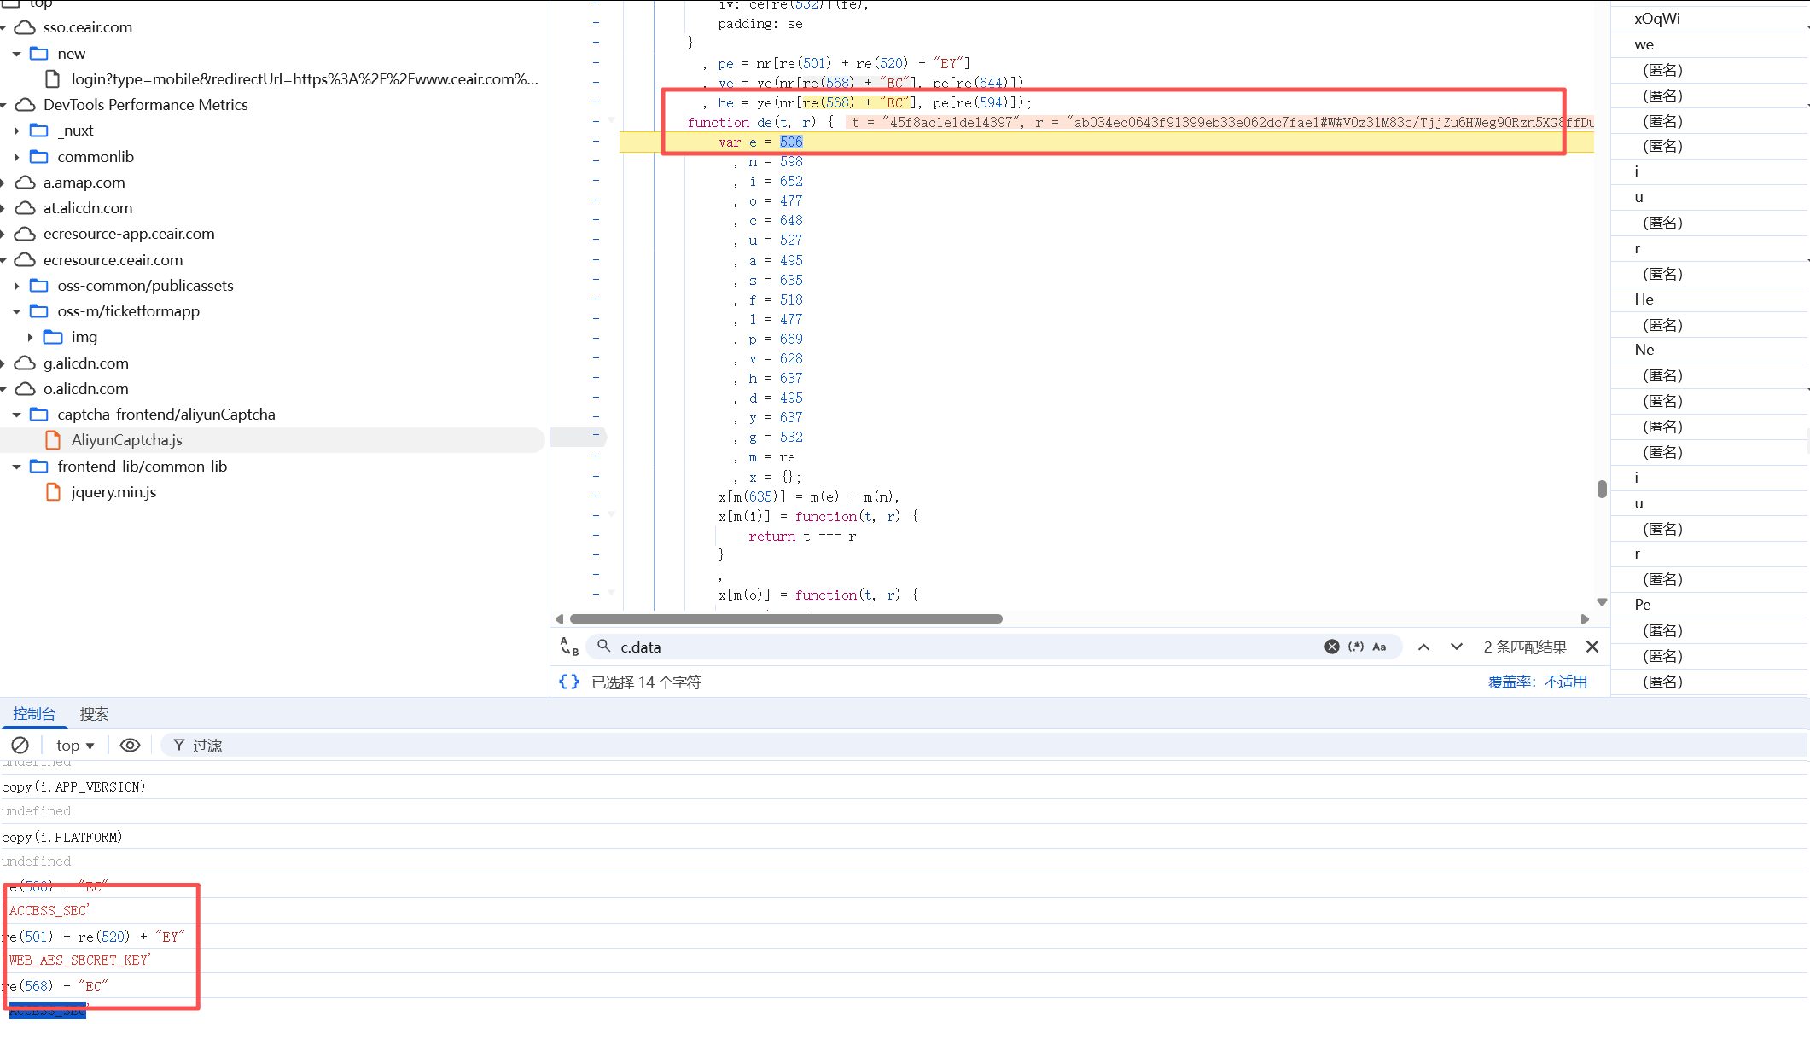
Task: Click inside the c.data search field
Action: pyautogui.click(x=964, y=647)
